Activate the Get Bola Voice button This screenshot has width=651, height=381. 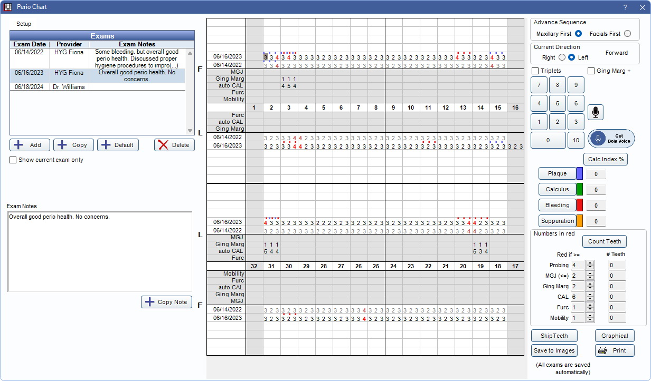pos(611,139)
